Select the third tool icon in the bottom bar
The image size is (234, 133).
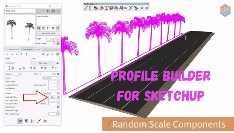click(x=33, y=121)
